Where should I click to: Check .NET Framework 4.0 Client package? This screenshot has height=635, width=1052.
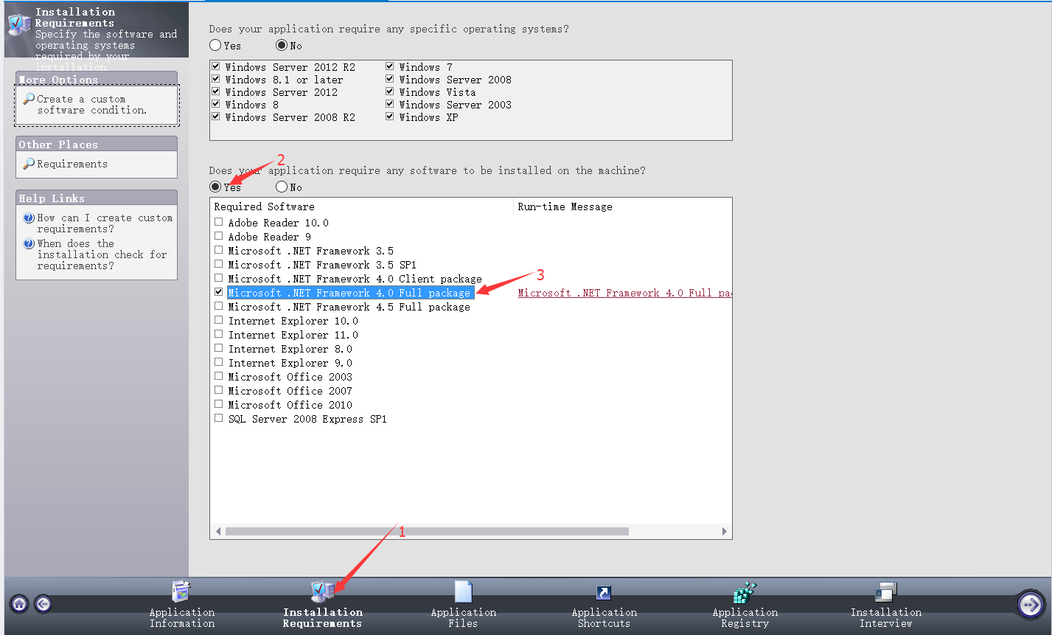pyautogui.click(x=219, y=278)
